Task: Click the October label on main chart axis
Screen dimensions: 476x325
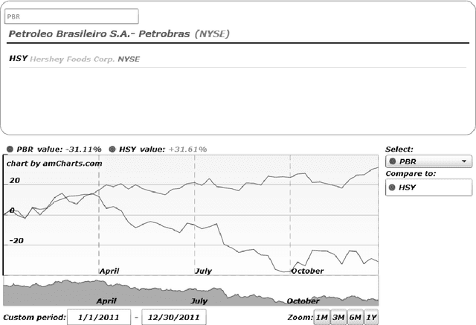Action: tap(307, 271)
